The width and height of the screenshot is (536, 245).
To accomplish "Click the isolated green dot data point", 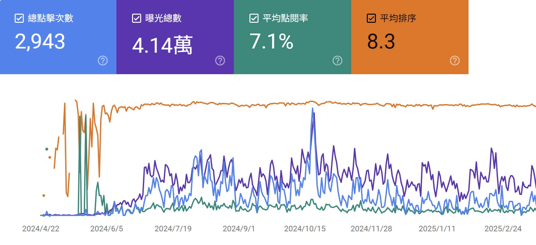I will (47, 149).
